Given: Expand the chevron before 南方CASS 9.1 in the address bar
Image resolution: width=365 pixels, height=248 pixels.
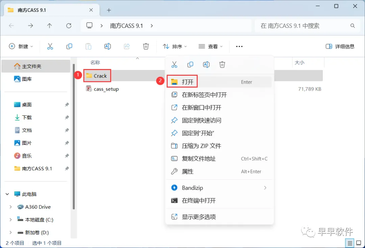Looking at the screenshot, I should point(101,26).
